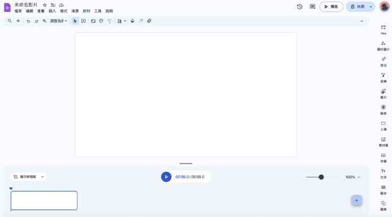Open the 素材庫 stock media panel

pos(384,141)
